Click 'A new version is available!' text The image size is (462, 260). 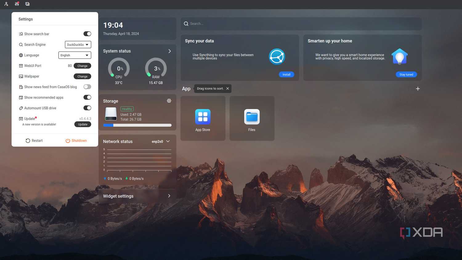(39, 124)
